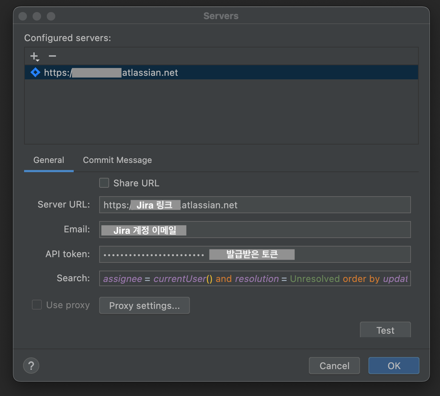The image size is (440, 396).
Task: Click the Configured servers label
Action: point(68,38)
